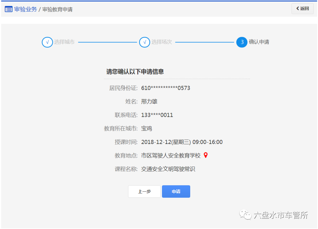Click the checkmark icon of 选择城市 step
This screenshot has height=229, width=318.
click(47, 42)
